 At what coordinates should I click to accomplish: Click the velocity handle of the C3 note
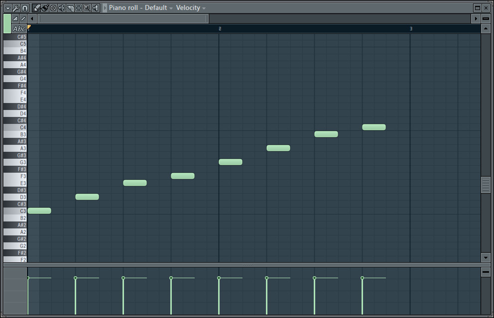click(x=28, y=278)
